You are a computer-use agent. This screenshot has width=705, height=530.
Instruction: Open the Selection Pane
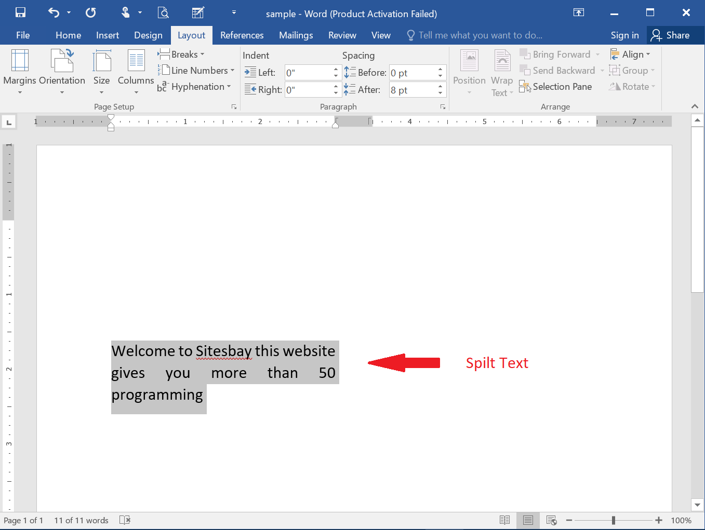(x=555, y=87)
